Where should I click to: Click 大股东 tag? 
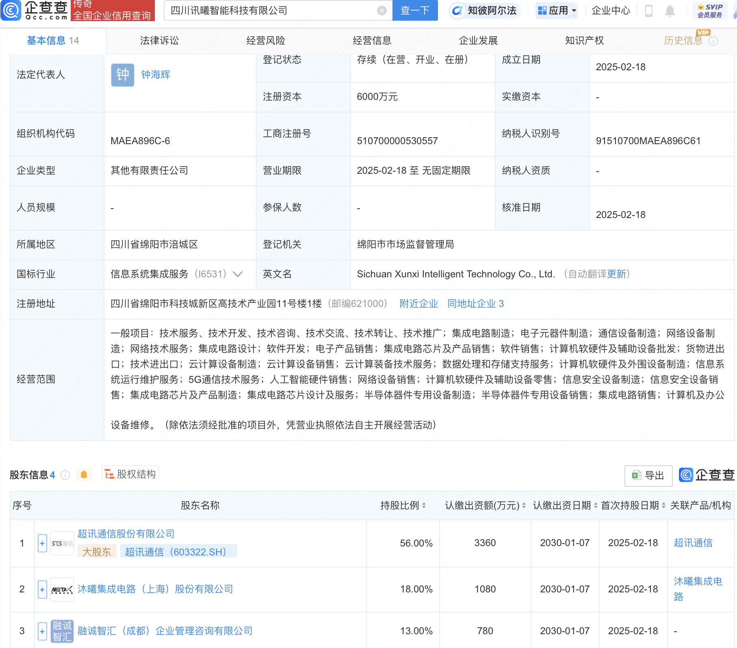97,552
